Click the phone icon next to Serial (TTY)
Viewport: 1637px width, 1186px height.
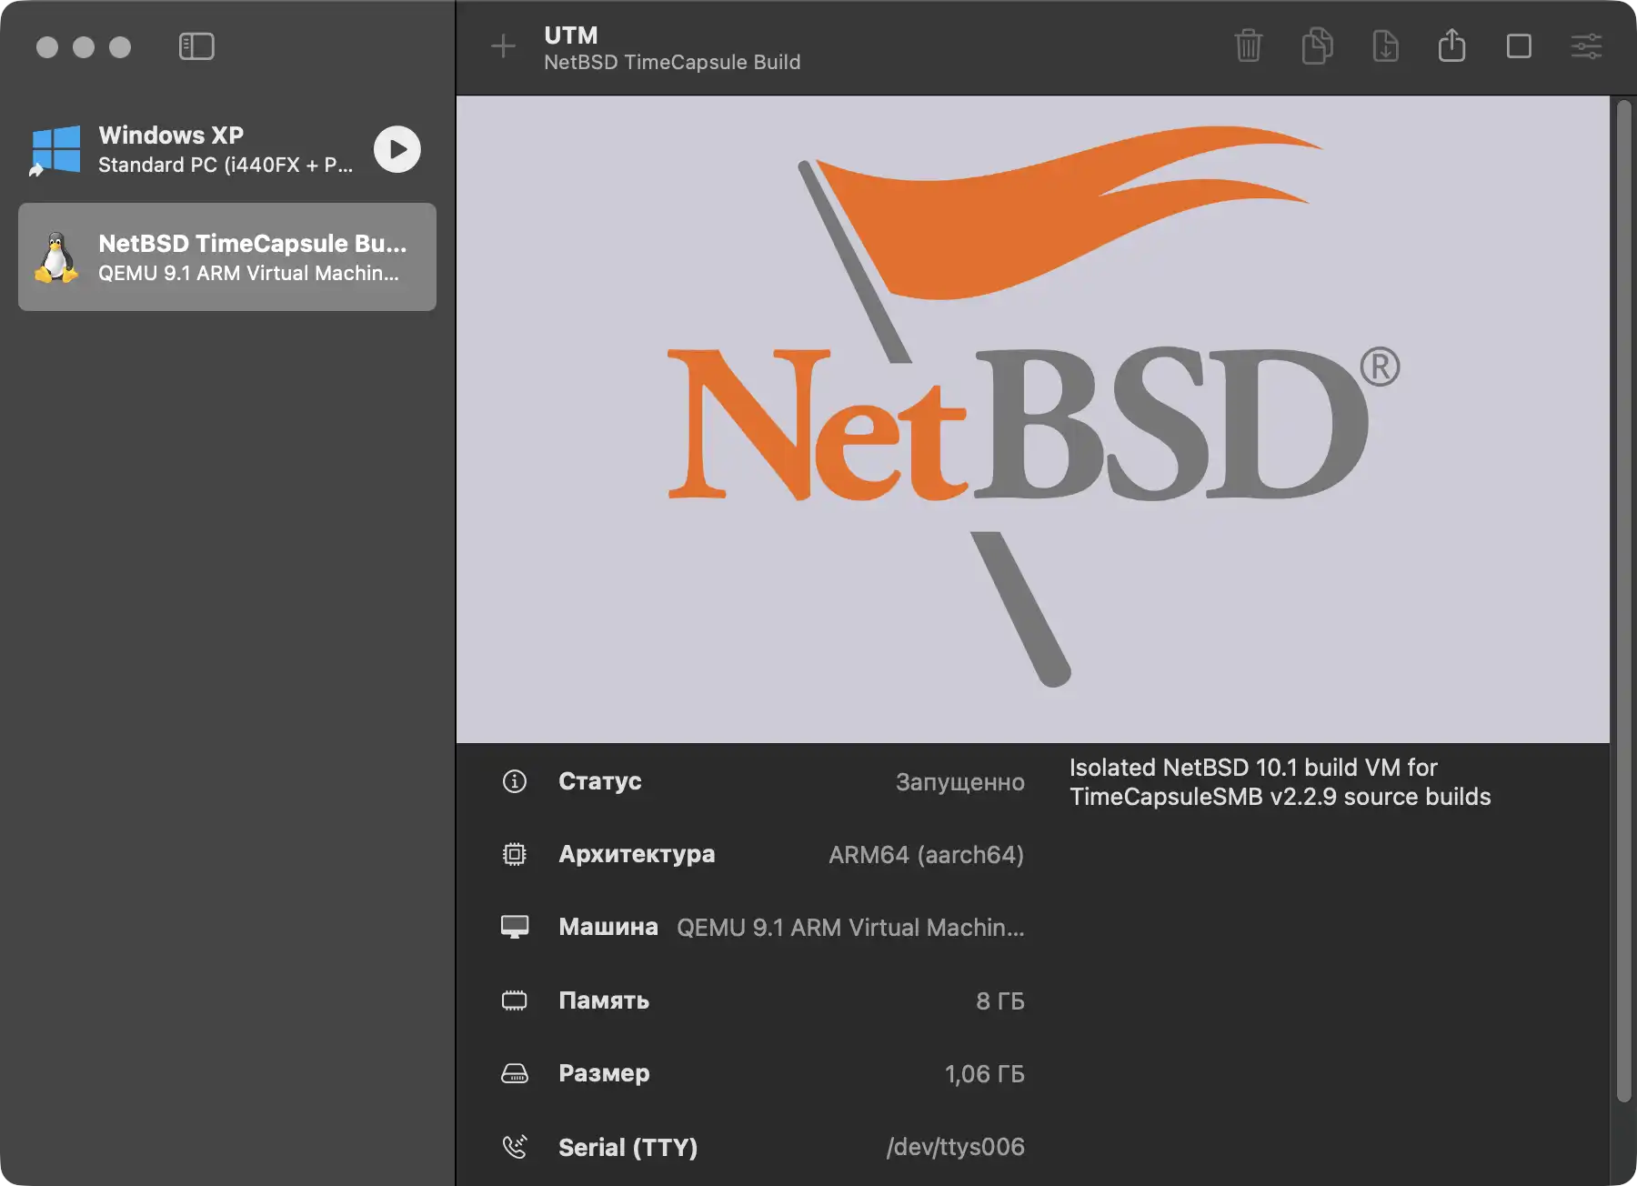coord(515,1146)
